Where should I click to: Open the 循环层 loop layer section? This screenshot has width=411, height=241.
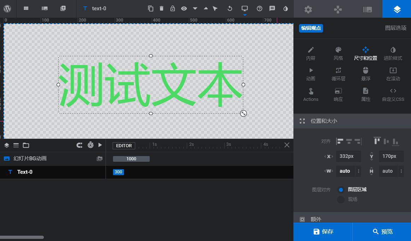[x=338, y=74]
